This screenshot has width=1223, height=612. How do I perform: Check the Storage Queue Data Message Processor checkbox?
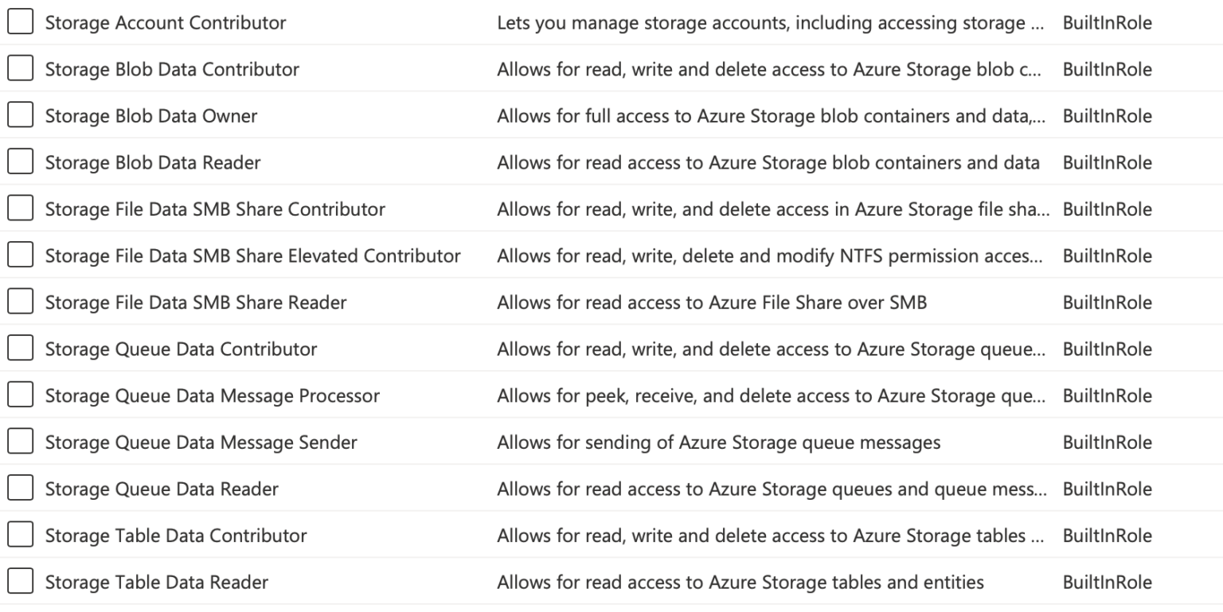tap(21, 395)
